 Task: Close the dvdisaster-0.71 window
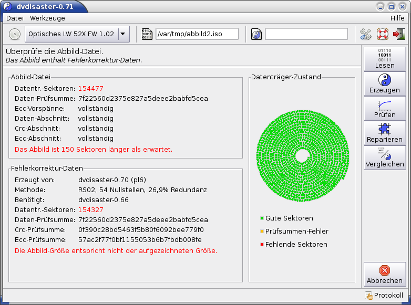click(x=403, y=6)
